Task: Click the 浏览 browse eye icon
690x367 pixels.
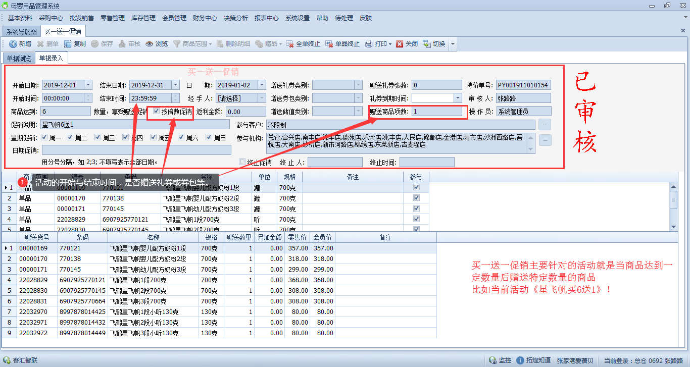Action: point(149,44)
